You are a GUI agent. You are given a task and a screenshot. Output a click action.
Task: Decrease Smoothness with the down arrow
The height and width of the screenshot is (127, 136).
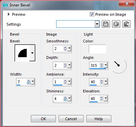pos(65,50)
